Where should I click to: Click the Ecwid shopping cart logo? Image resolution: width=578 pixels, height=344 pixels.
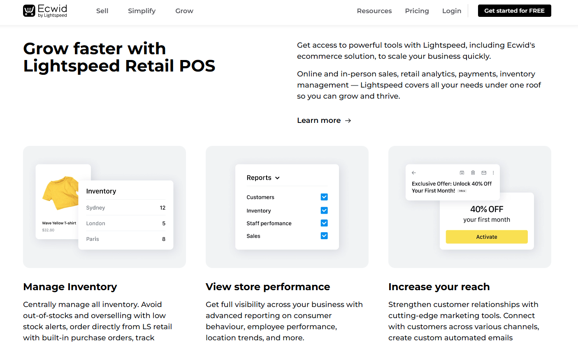click(x=28, y=11)
